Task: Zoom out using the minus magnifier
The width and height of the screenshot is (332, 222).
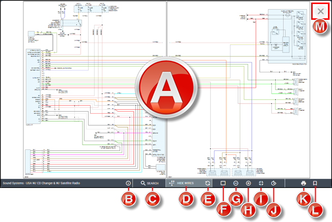Action: tap(236, 183)
